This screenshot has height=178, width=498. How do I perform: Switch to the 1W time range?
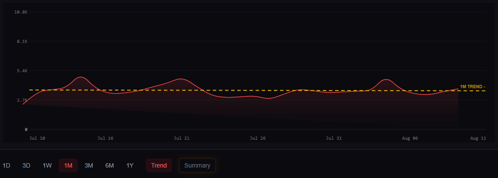point(47,165)
